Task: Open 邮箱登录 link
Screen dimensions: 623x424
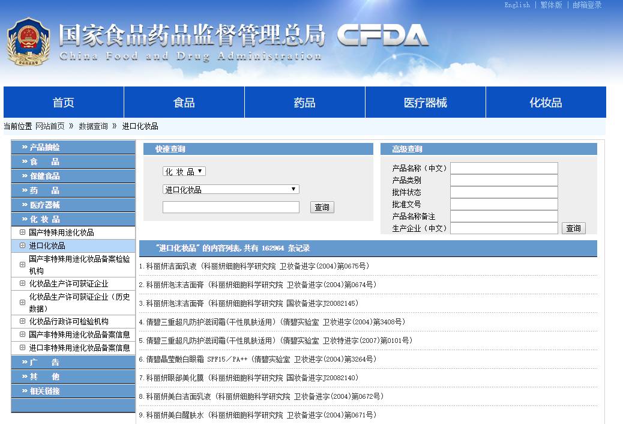Action: [587, 5]
